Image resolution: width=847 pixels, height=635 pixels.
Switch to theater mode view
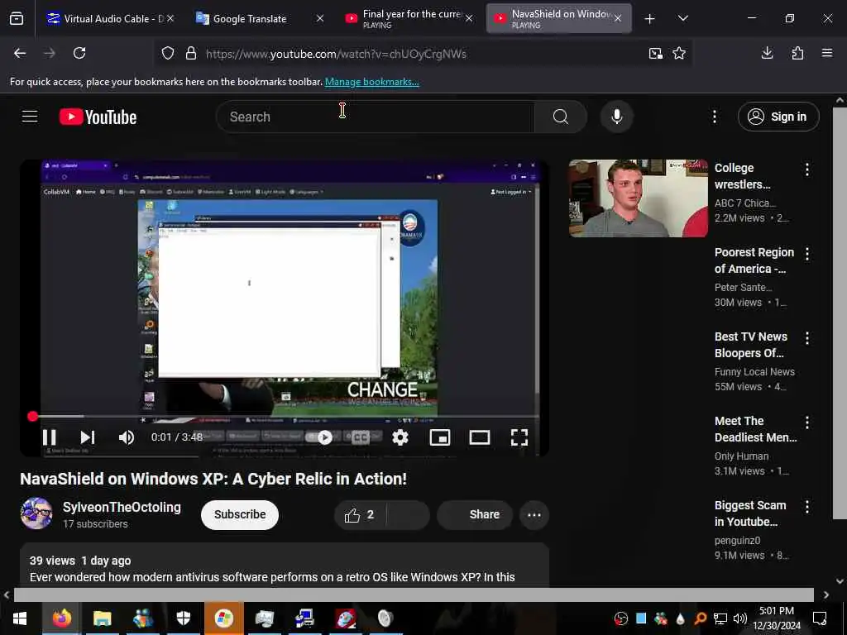click(480, 437)
